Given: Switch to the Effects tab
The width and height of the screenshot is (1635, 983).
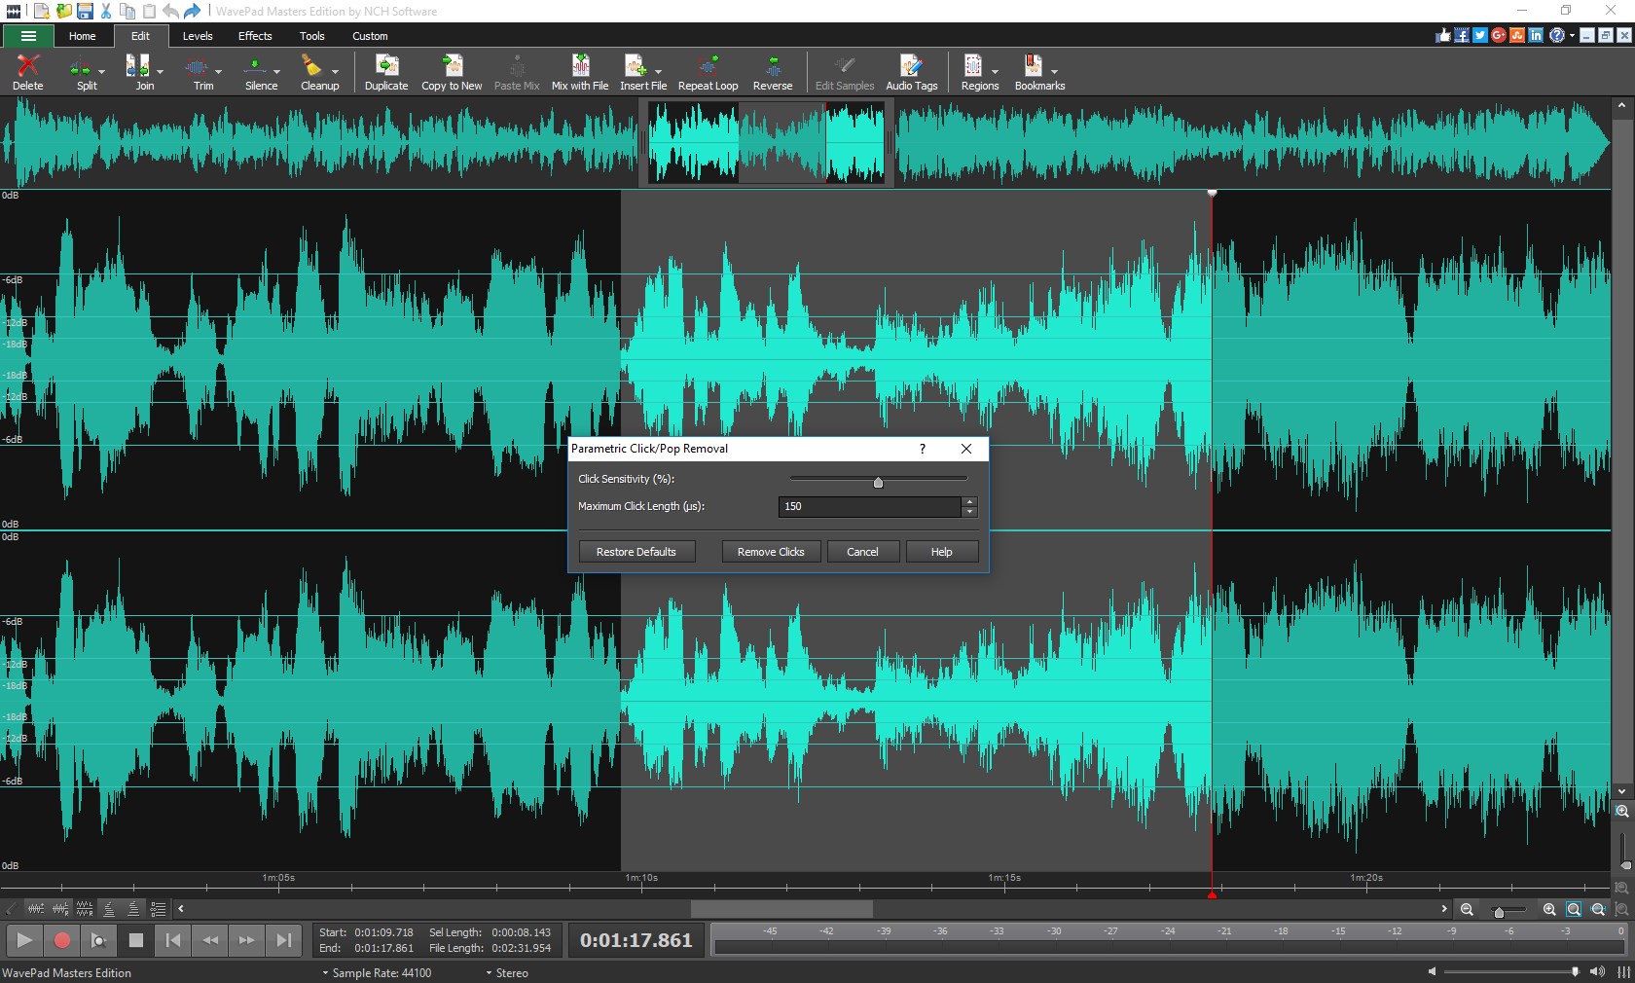Looking at the screenshot, I should [254, 36].
